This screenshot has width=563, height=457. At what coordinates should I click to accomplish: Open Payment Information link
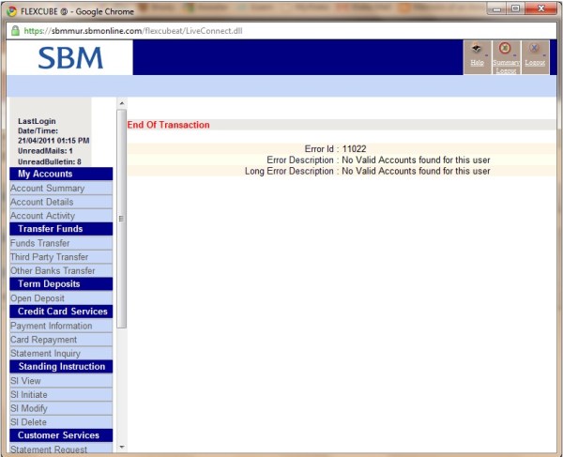pos(51,326)
